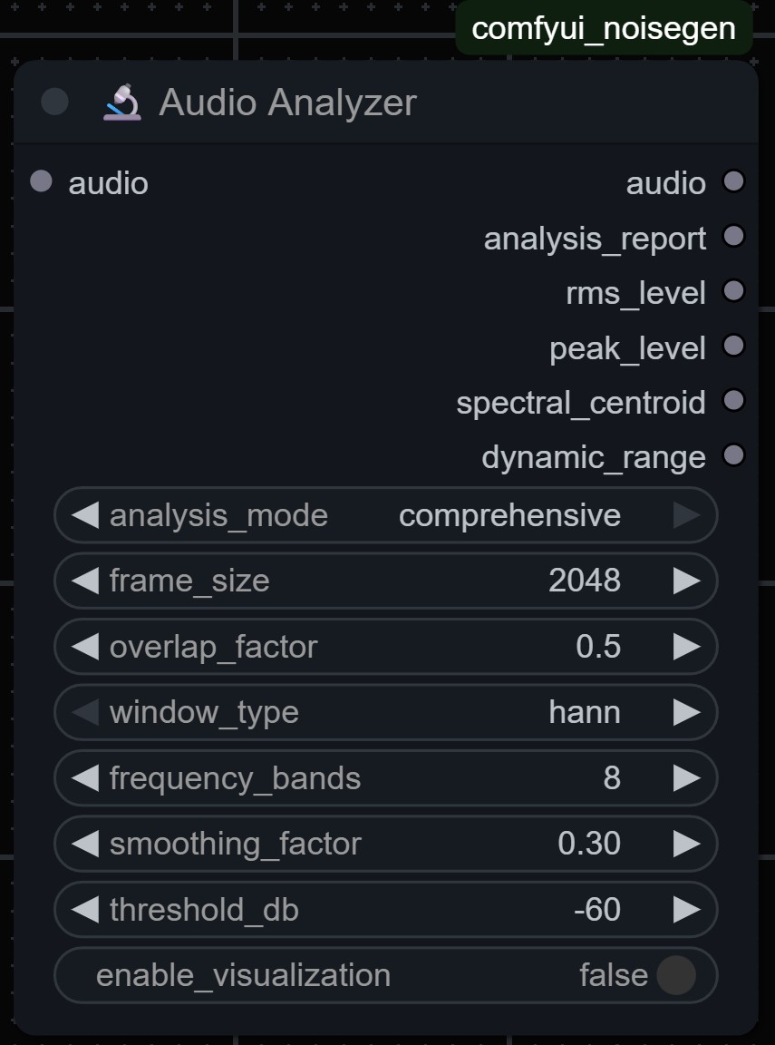Click the spectral_centroid output connector
This screenshot has width=775, height=1045.
[x=733, y=400]
